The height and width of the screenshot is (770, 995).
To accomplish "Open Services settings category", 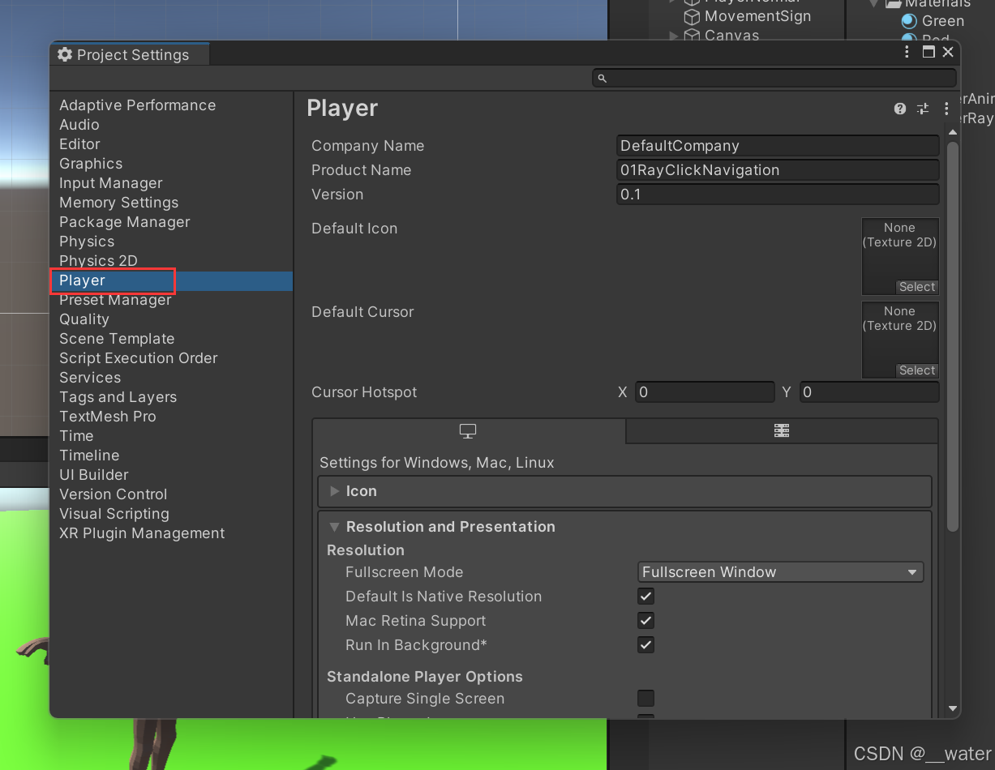I will (x=90, y=378).
